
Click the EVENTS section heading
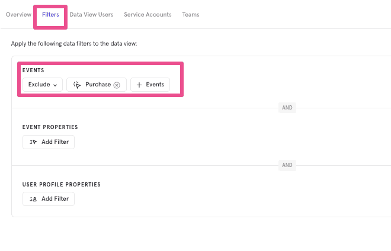(x=33, y=70)
